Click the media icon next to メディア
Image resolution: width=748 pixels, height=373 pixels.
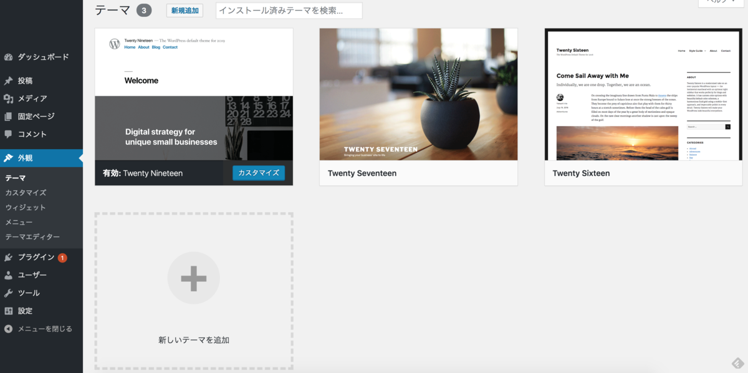[x=9, y=99]
